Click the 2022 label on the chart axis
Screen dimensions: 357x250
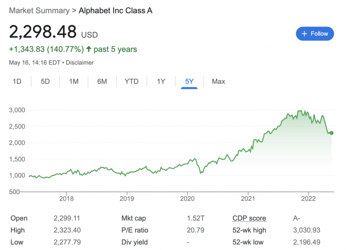(x=309, y=198)
